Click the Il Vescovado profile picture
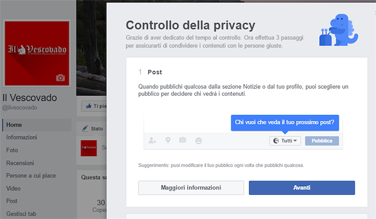 (37, 53)
